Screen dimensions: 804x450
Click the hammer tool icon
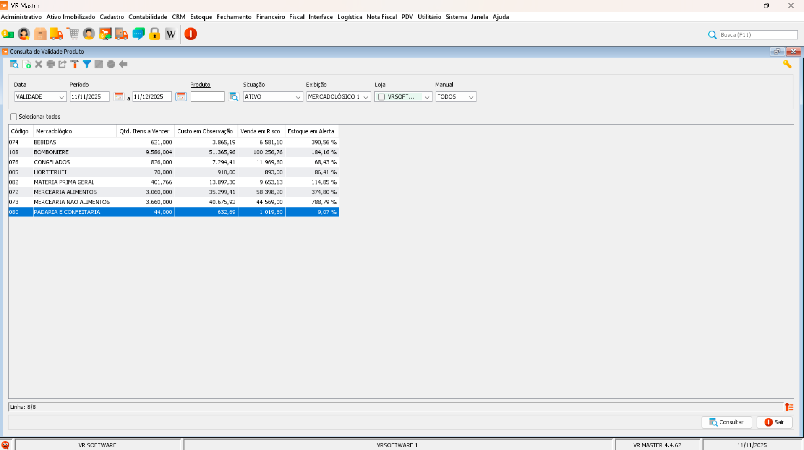click(x=75, y=64)
